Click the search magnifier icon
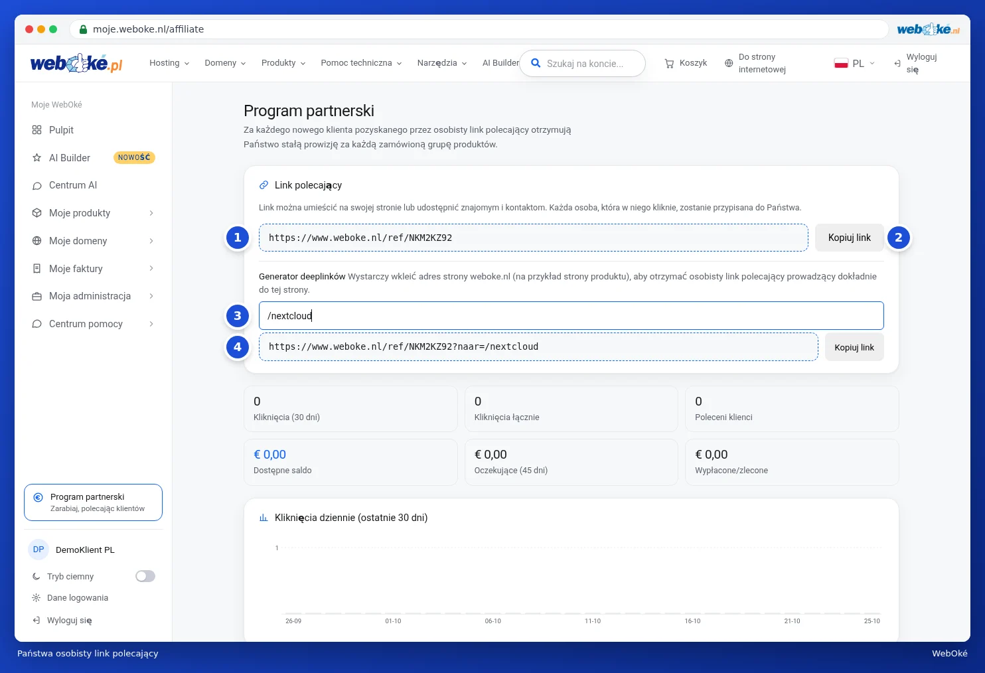This screenshot has width=985, height=673. (x=536, y=63)
